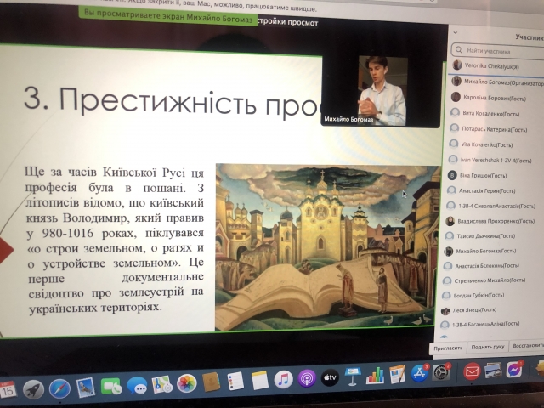Open Contacts book in the Dock
Viewport: 544px width, 408px height.
tap(211, 382)
